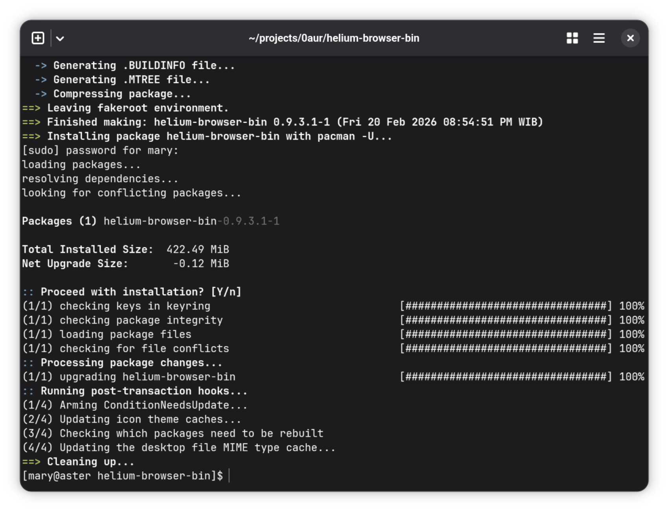Click the '[sudo] password for mary:' line
Viewport: 668px width, 511px height.
(100, 151)
